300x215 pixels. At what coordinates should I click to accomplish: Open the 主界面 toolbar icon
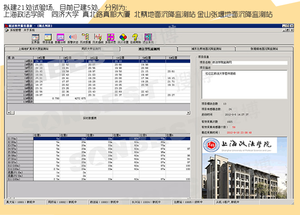click(35, 38)
